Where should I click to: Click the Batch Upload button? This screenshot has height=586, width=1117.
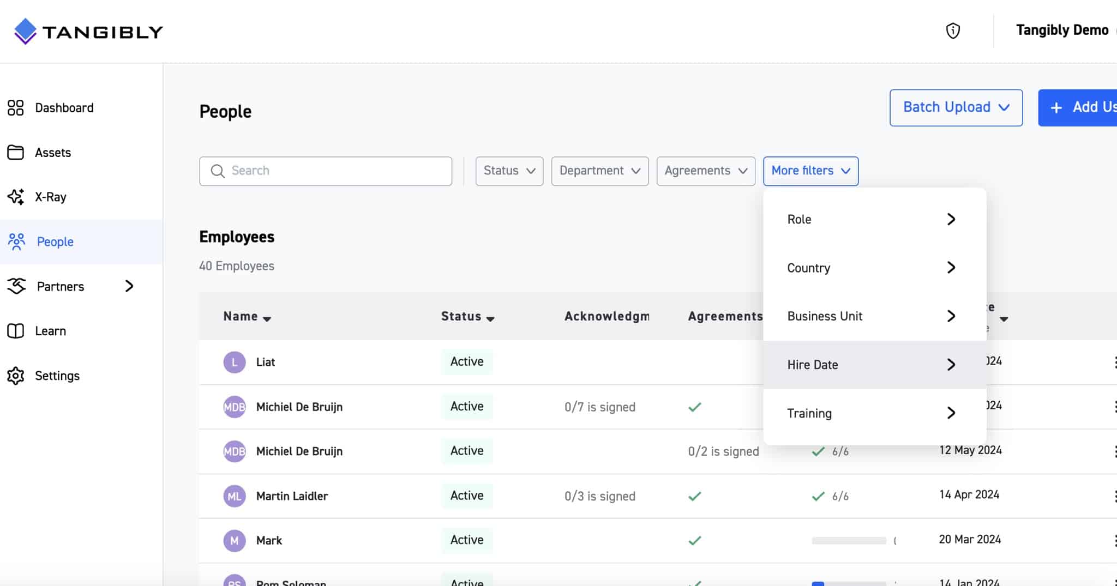[956, 107]
